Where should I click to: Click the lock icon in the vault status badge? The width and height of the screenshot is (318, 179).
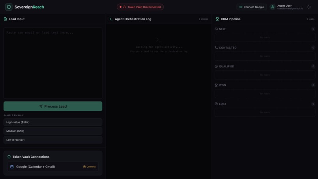[x=125, y=7]
